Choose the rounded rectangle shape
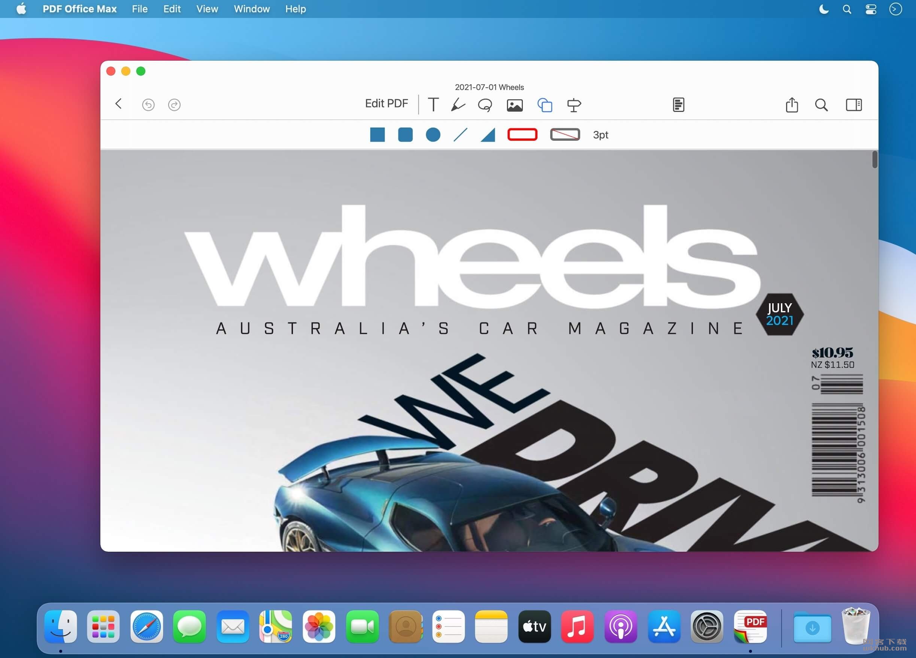 pos(405,134)
